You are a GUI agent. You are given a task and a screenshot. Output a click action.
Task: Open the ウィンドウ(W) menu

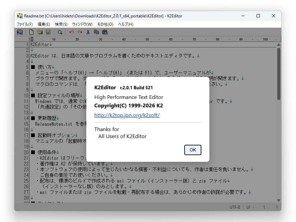82,24
